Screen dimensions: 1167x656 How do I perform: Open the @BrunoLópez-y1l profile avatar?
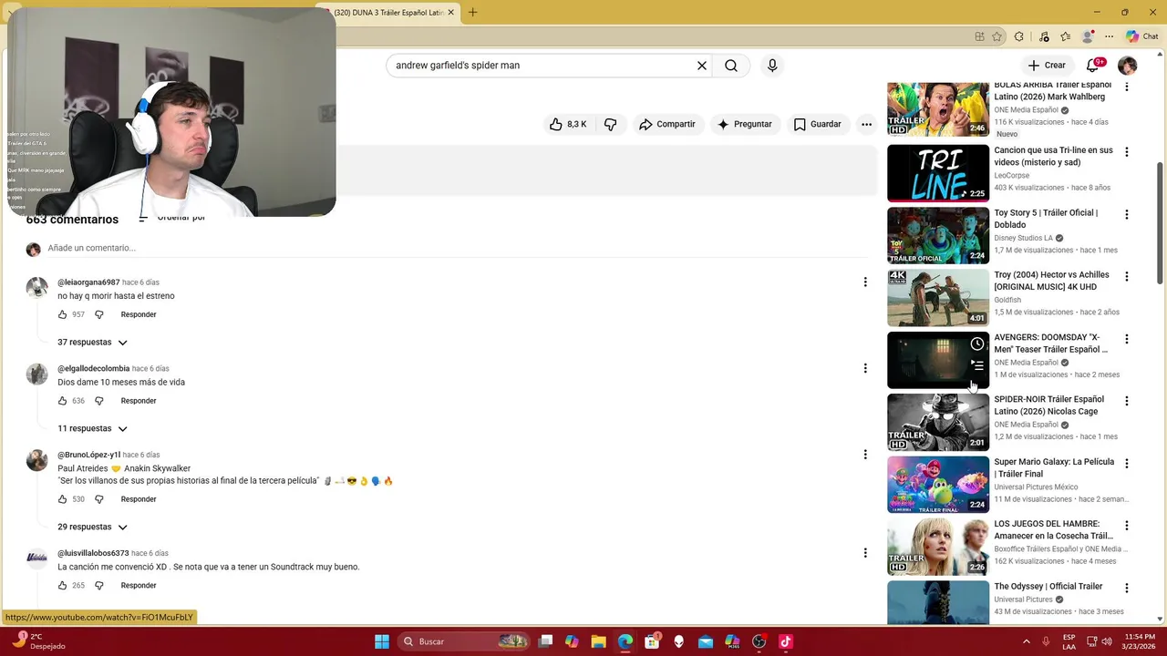[x=36, y=460]
